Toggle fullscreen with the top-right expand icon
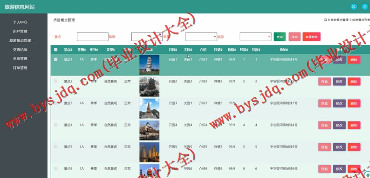This screenshot has width=370, height=178. pos(353,6)
